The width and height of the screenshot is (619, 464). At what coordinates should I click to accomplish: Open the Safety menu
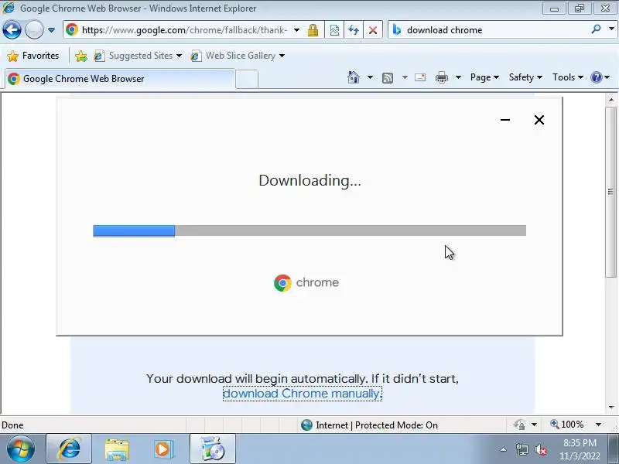(525, 77)
